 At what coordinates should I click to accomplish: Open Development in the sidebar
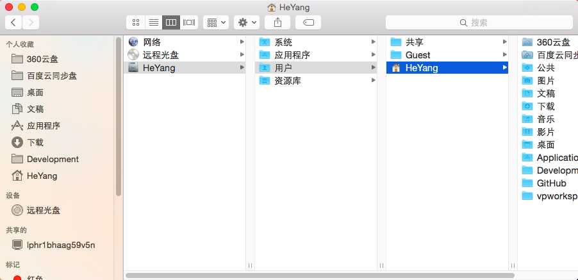[x=45, y=159]
